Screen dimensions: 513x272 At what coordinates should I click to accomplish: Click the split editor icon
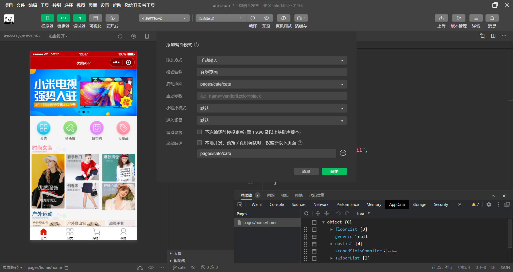click(x=493, y=36)
